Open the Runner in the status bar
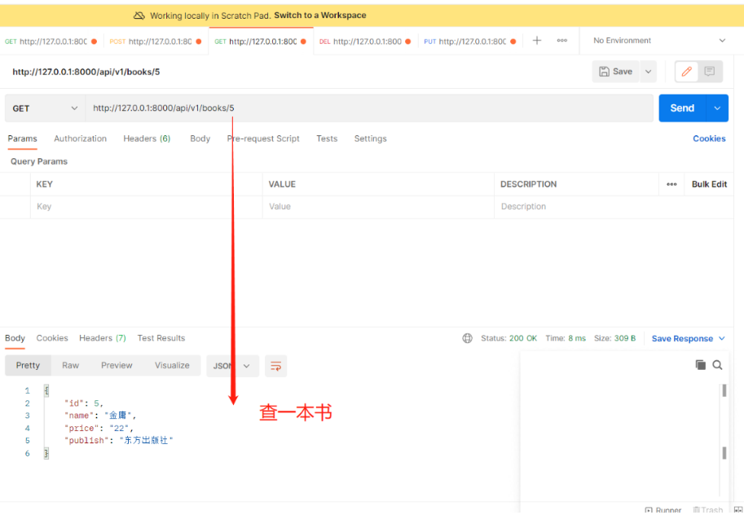The width and height of the screenshot is (744, 515). coord(663,510)
